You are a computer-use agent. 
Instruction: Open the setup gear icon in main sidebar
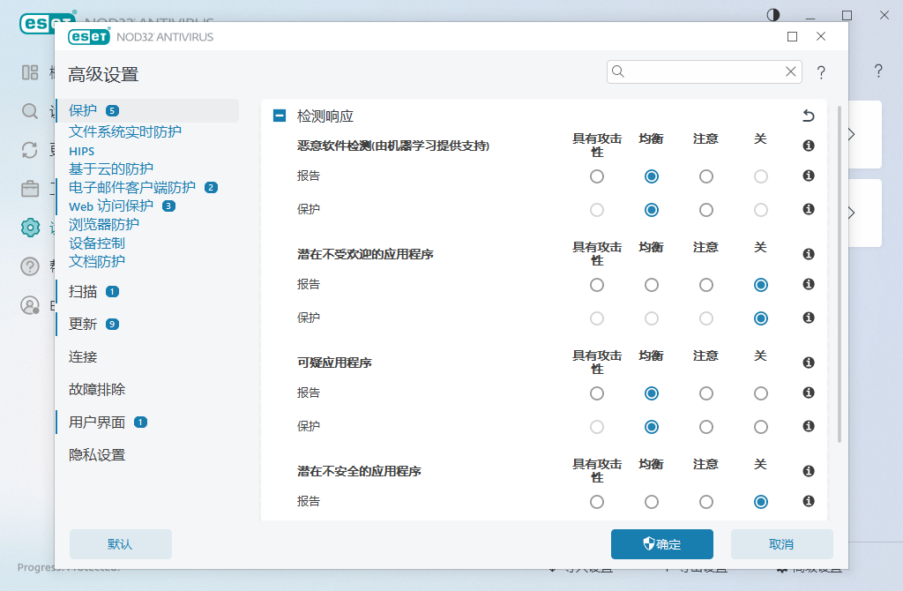point(30,228)
